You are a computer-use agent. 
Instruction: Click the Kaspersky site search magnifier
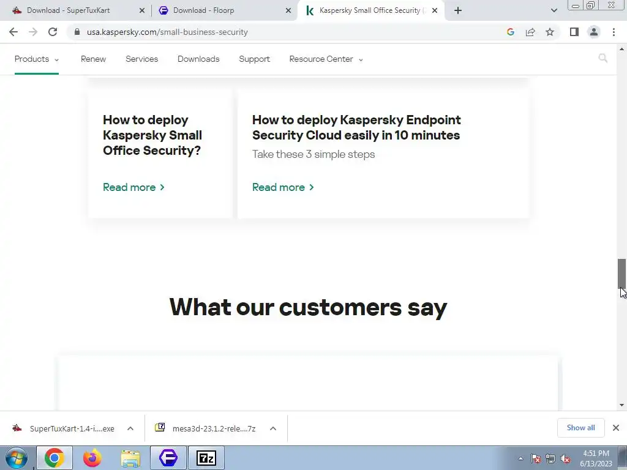[603, 58]
